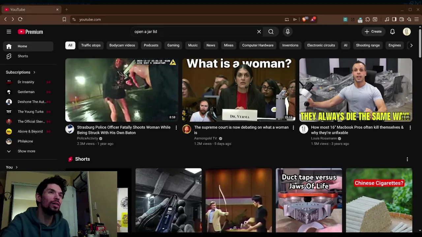This screenshot has height=237, width=422.
Task: Go back in the browser
Action: pos(6,19)
